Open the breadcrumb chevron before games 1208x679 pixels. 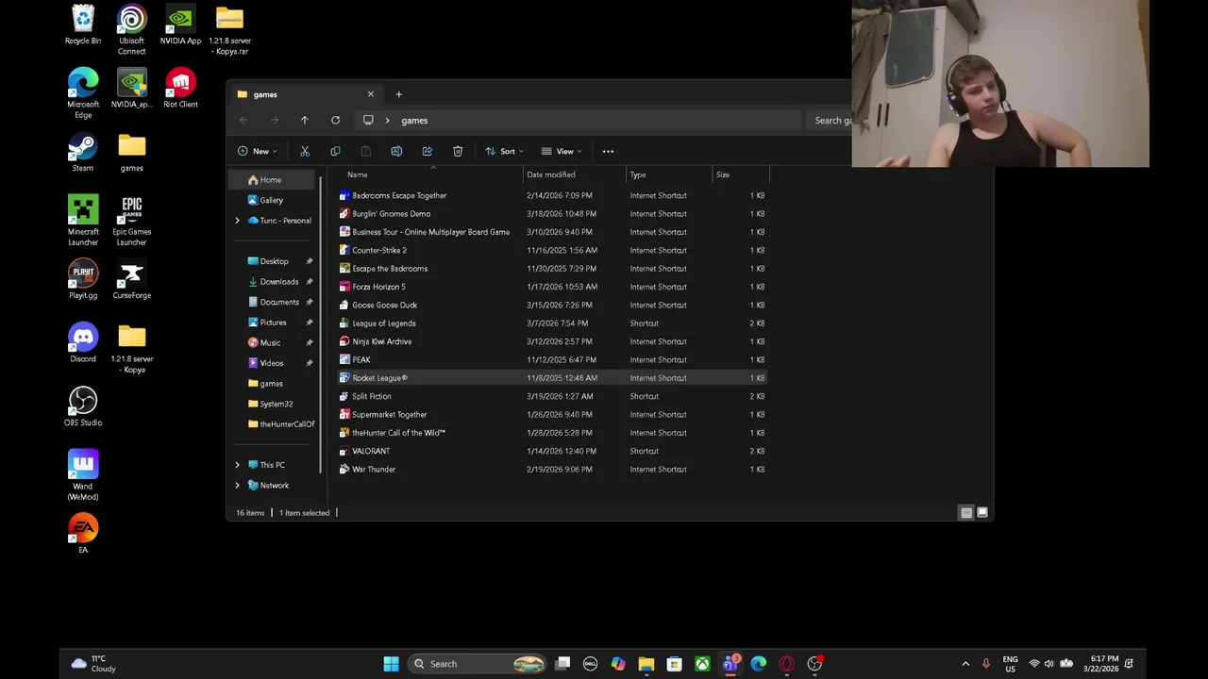(x=387, y=121)
